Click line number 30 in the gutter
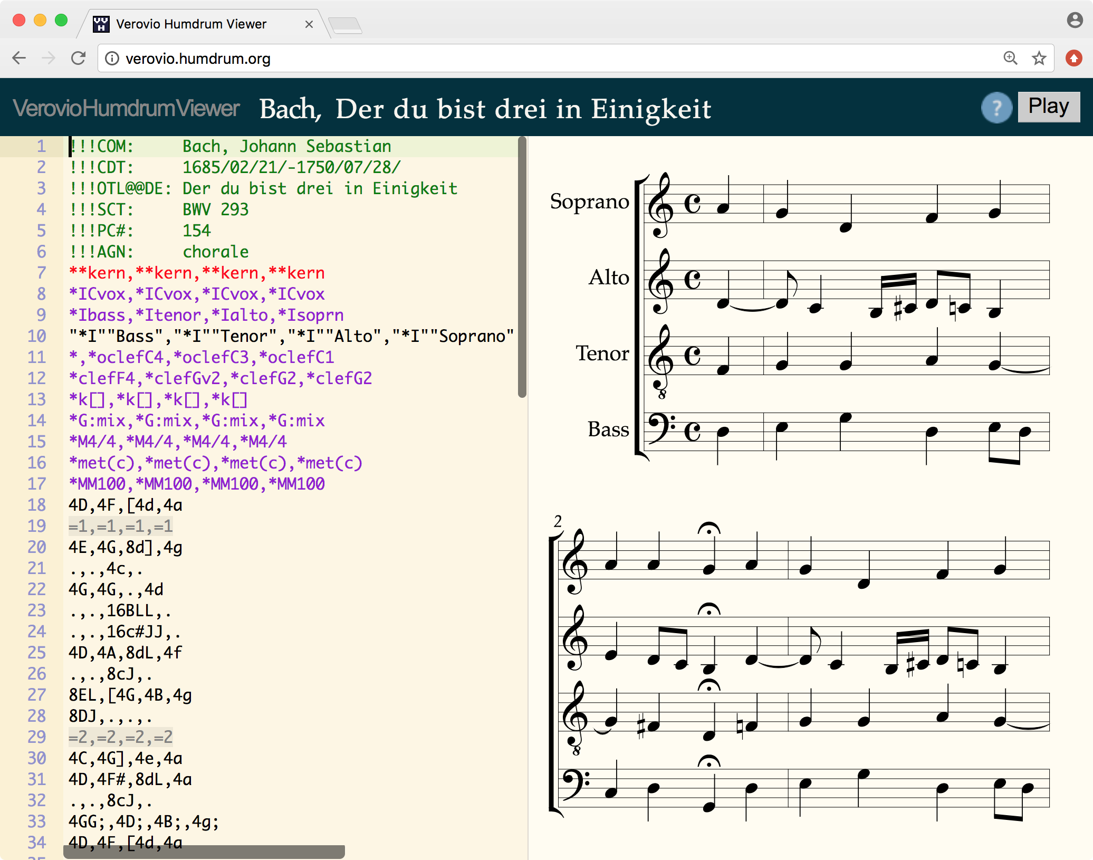This screenshot has height=860, width=1093. 36,758
